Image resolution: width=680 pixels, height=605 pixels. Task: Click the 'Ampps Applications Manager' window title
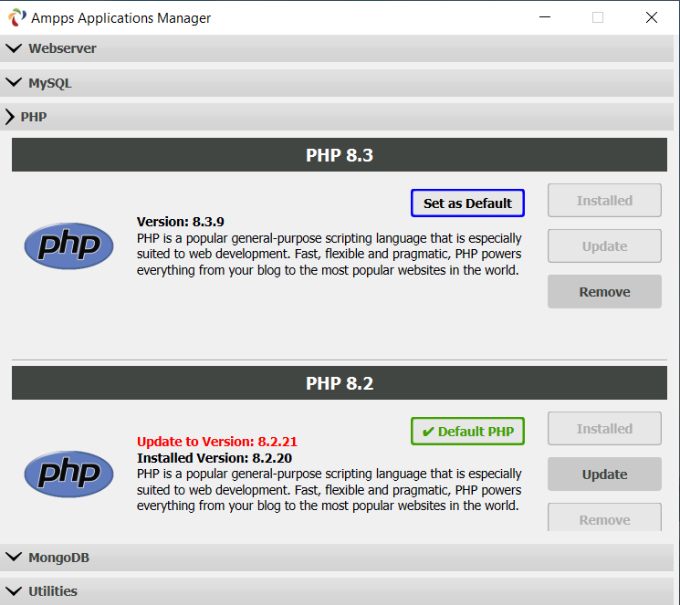120,18
